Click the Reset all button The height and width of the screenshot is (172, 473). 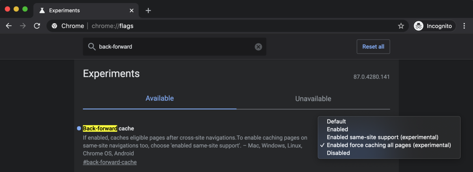[x=373, y=46]
